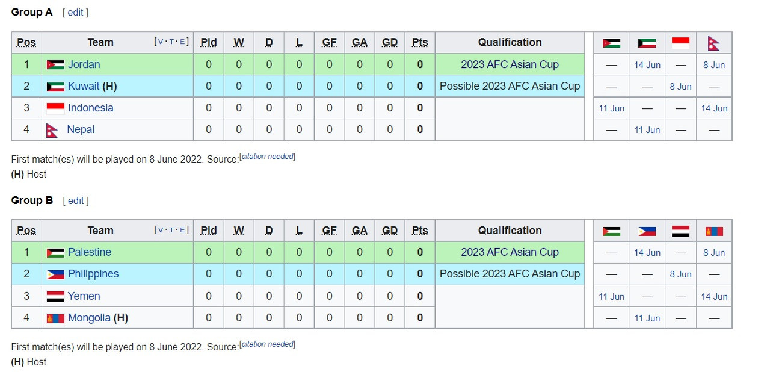The height and width of the screenshot is (372, 770).
Task: Click the Kuwait flag in the Group A results header
Action: (x=647, y=43)
